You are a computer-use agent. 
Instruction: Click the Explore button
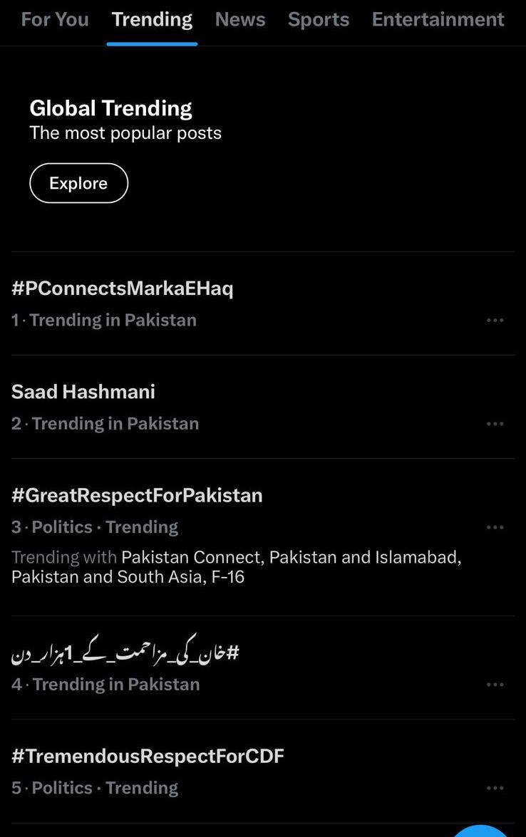click(78, 183)
